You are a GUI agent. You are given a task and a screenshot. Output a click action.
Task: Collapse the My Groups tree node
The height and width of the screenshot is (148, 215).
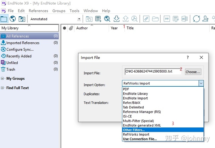coord(2,79)
